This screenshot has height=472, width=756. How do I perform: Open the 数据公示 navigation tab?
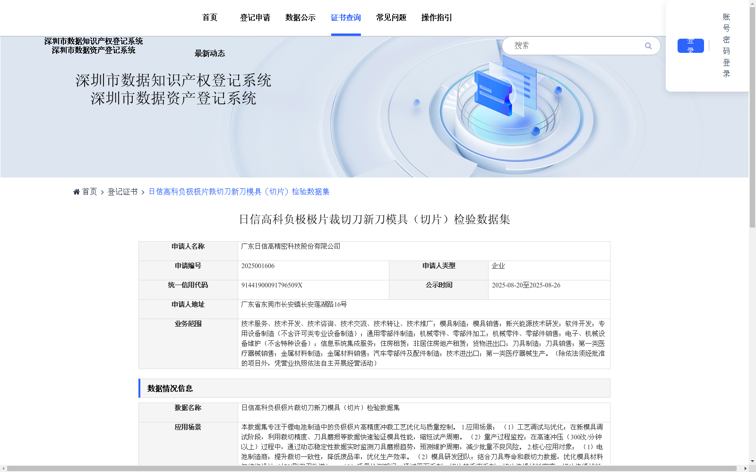point(301,17)
